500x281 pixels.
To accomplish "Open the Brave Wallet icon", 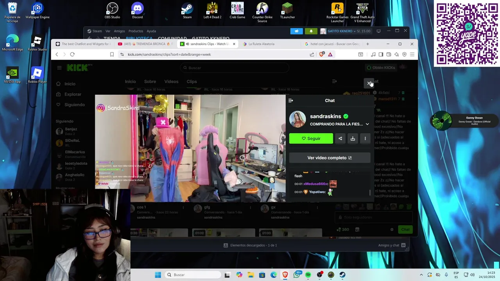I will 389,54.
